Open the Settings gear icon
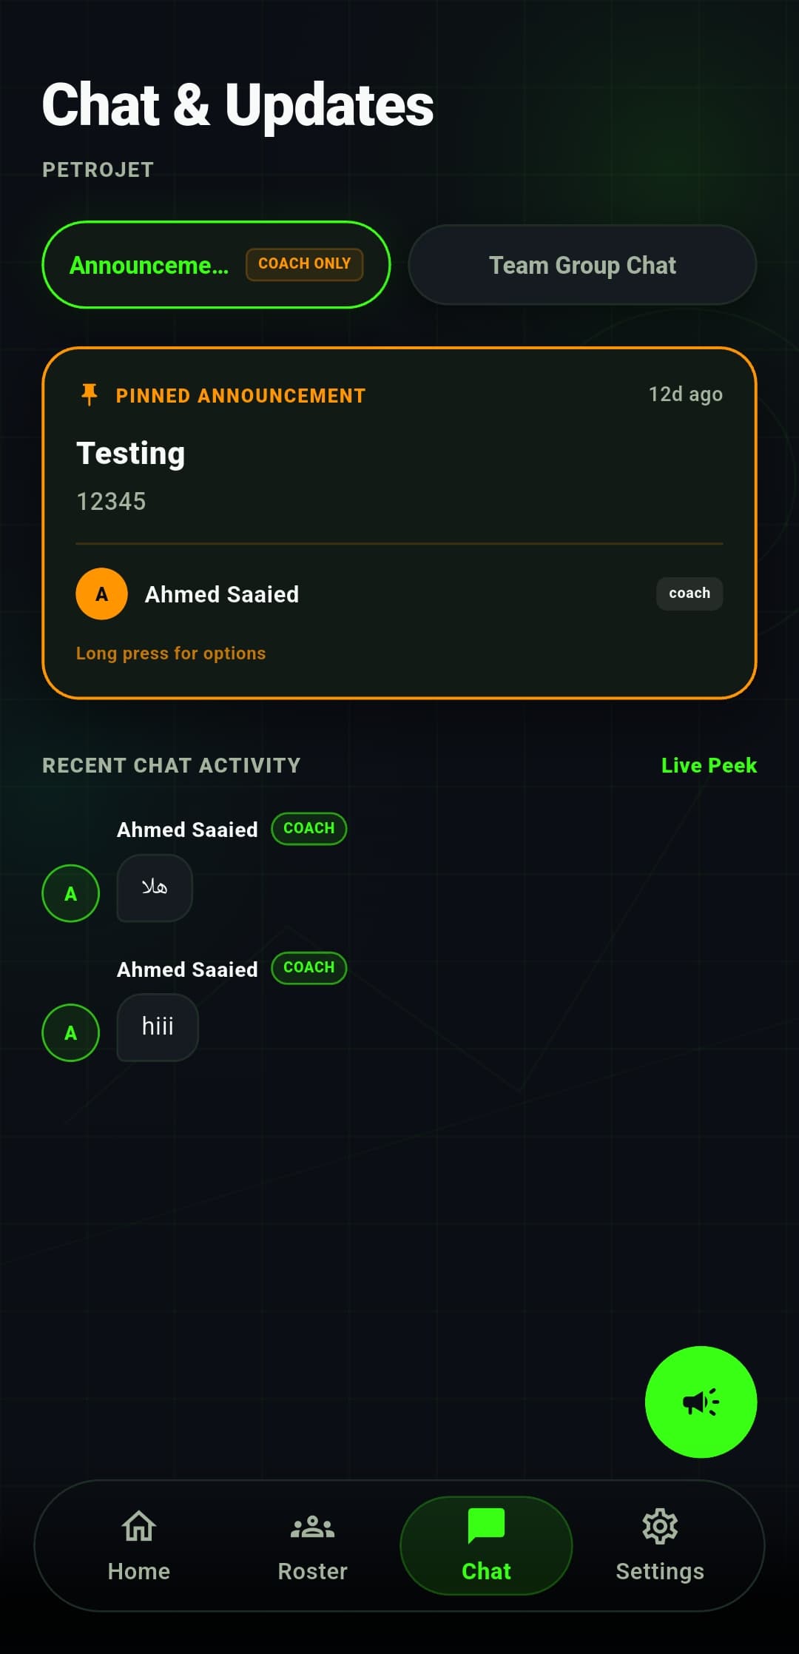This screenshot has height=1654, width=799. [x=660, y=1526]
